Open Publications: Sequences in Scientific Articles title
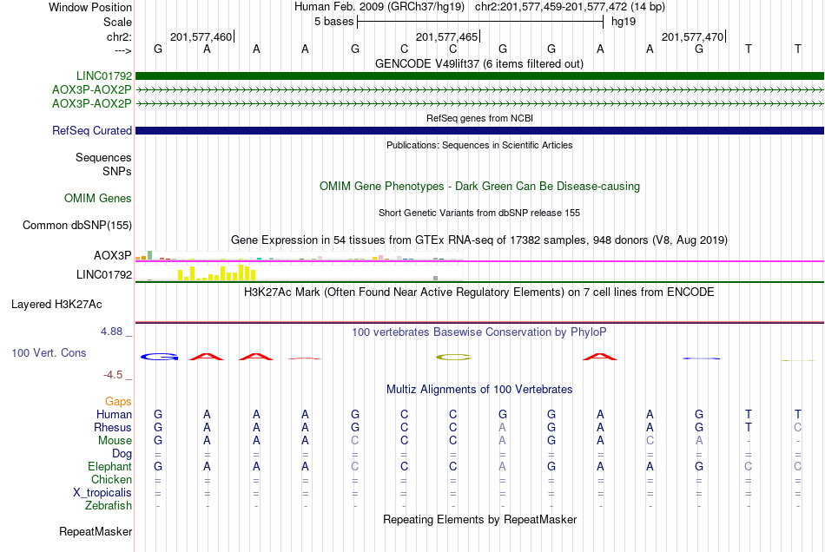The image size is (825, 552). pos(479,145)
